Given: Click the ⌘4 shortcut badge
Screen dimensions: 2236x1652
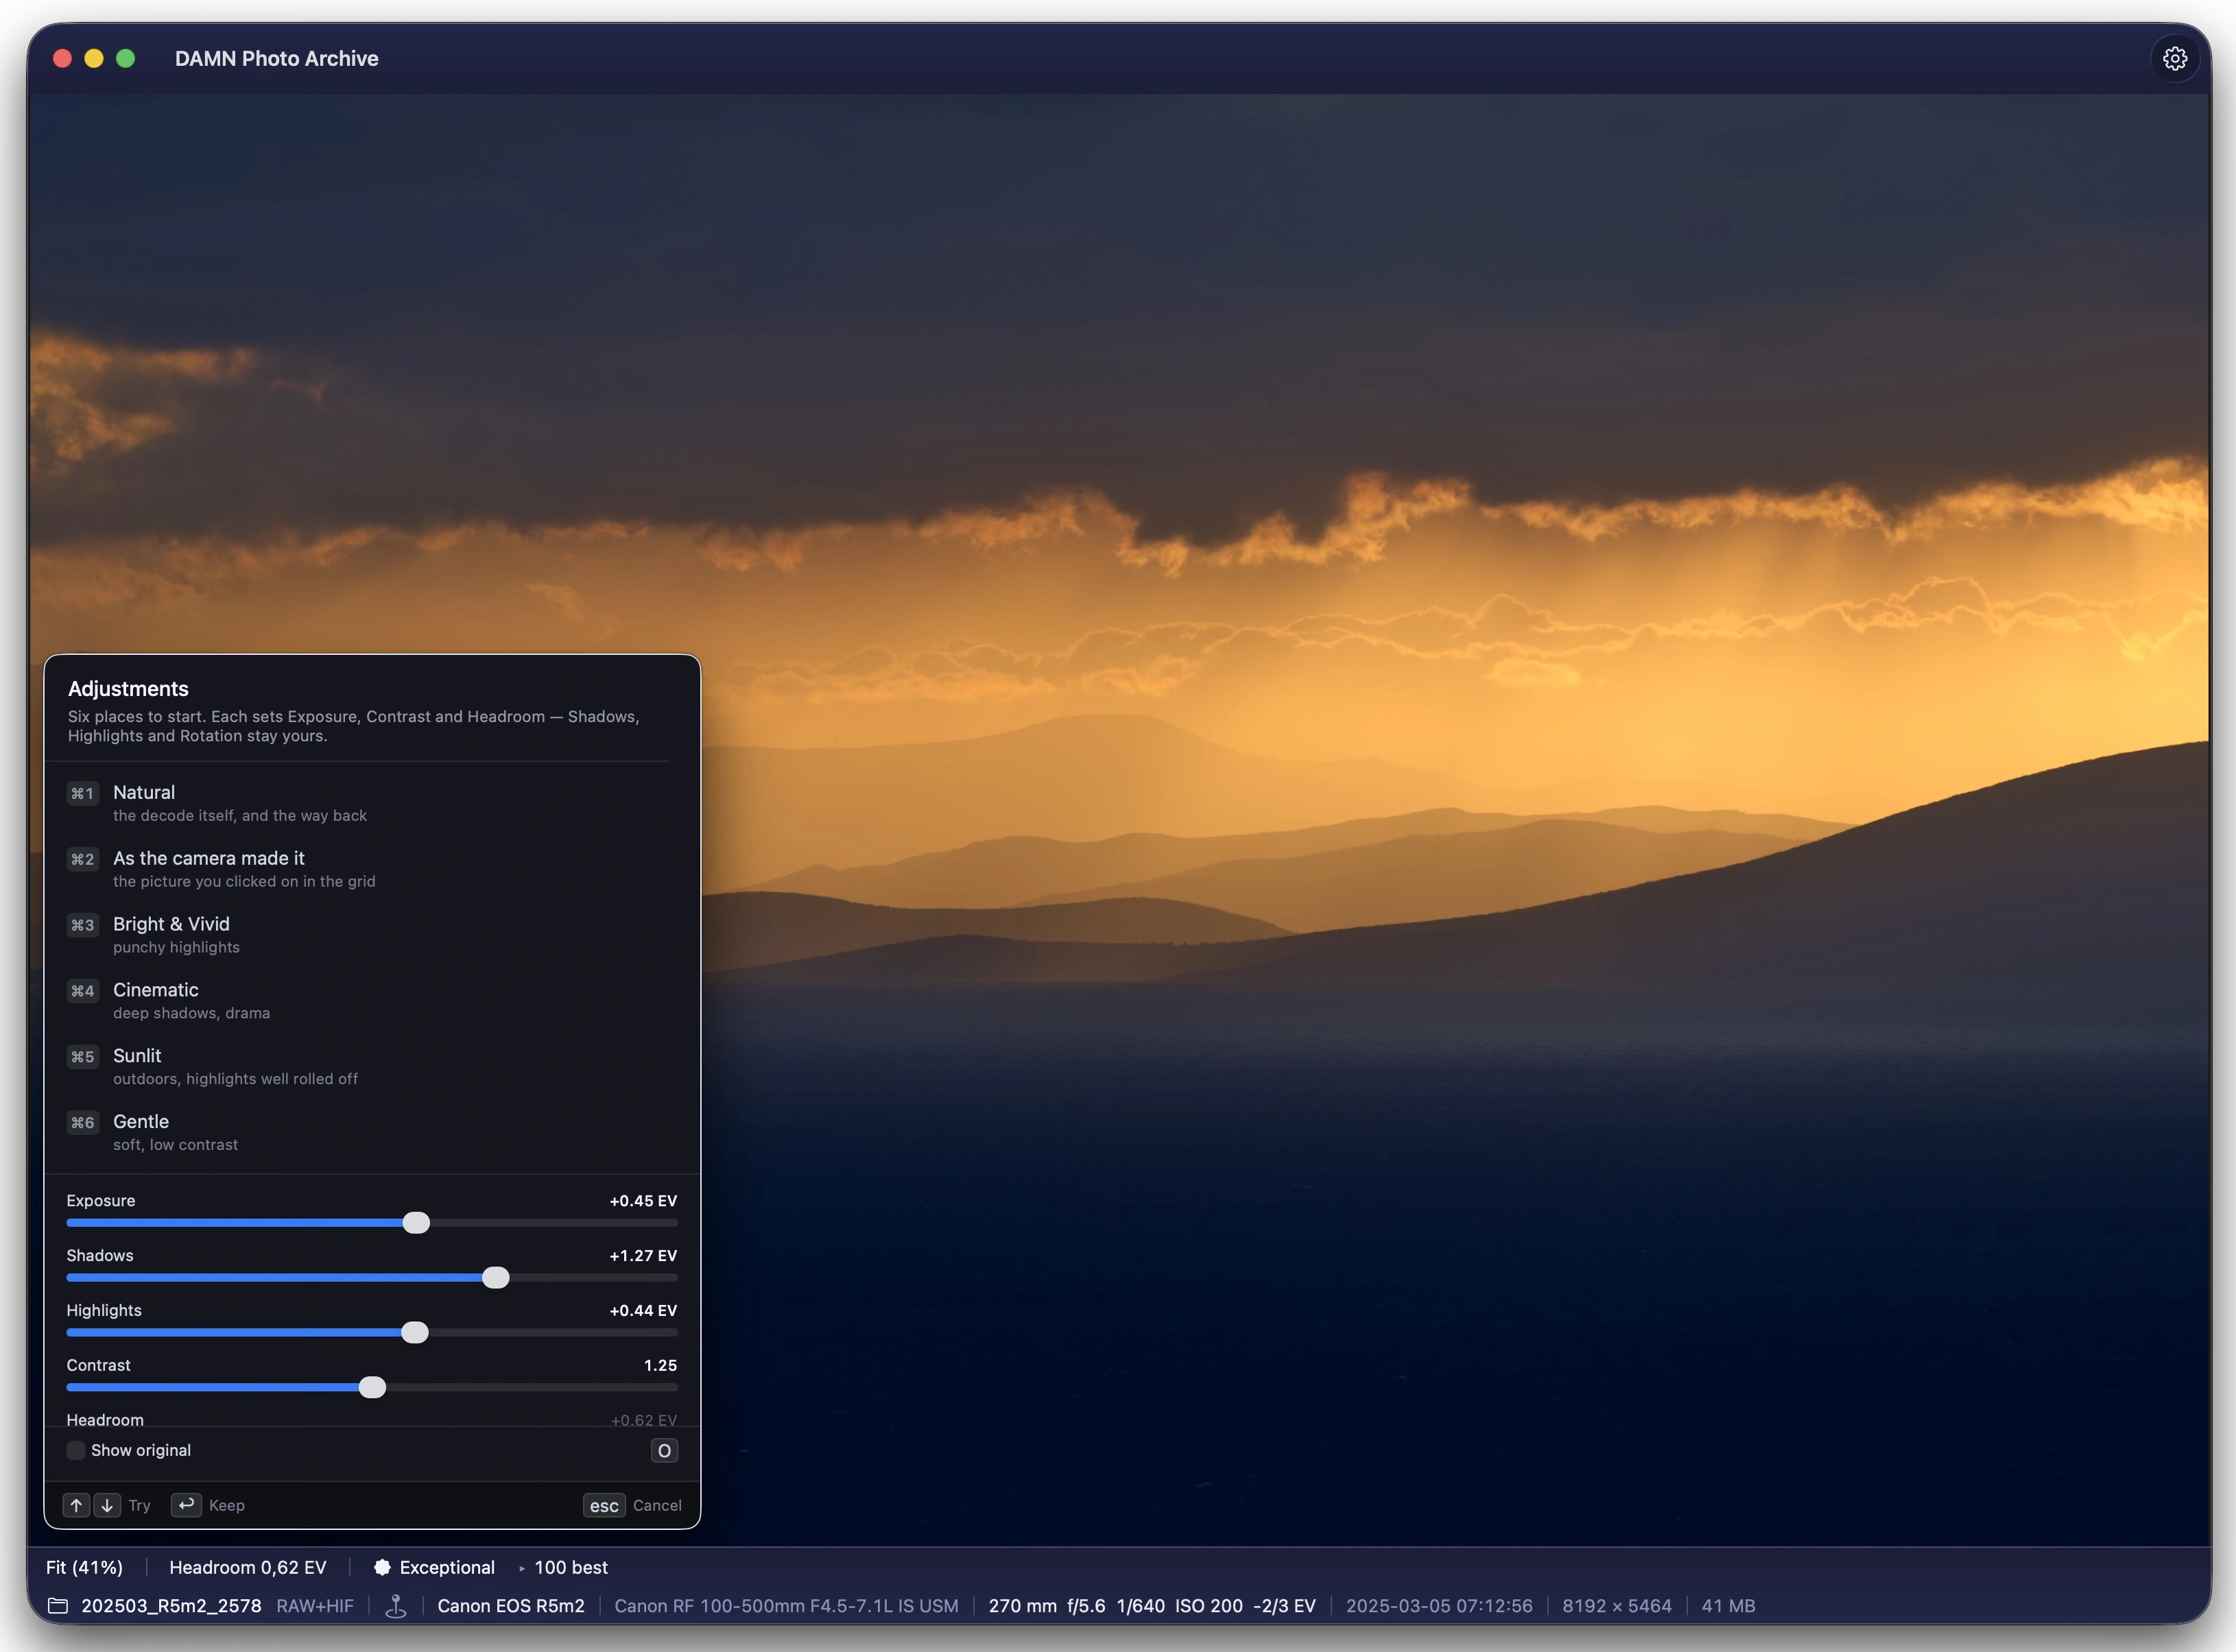Looking at the screenshot, I should point(83,992).
